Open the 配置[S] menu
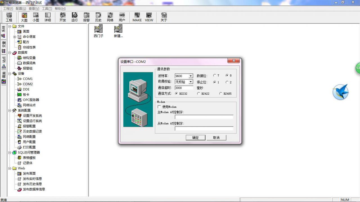Image resolution: width=360 pixels, height=202 pixels. [21, 9]
